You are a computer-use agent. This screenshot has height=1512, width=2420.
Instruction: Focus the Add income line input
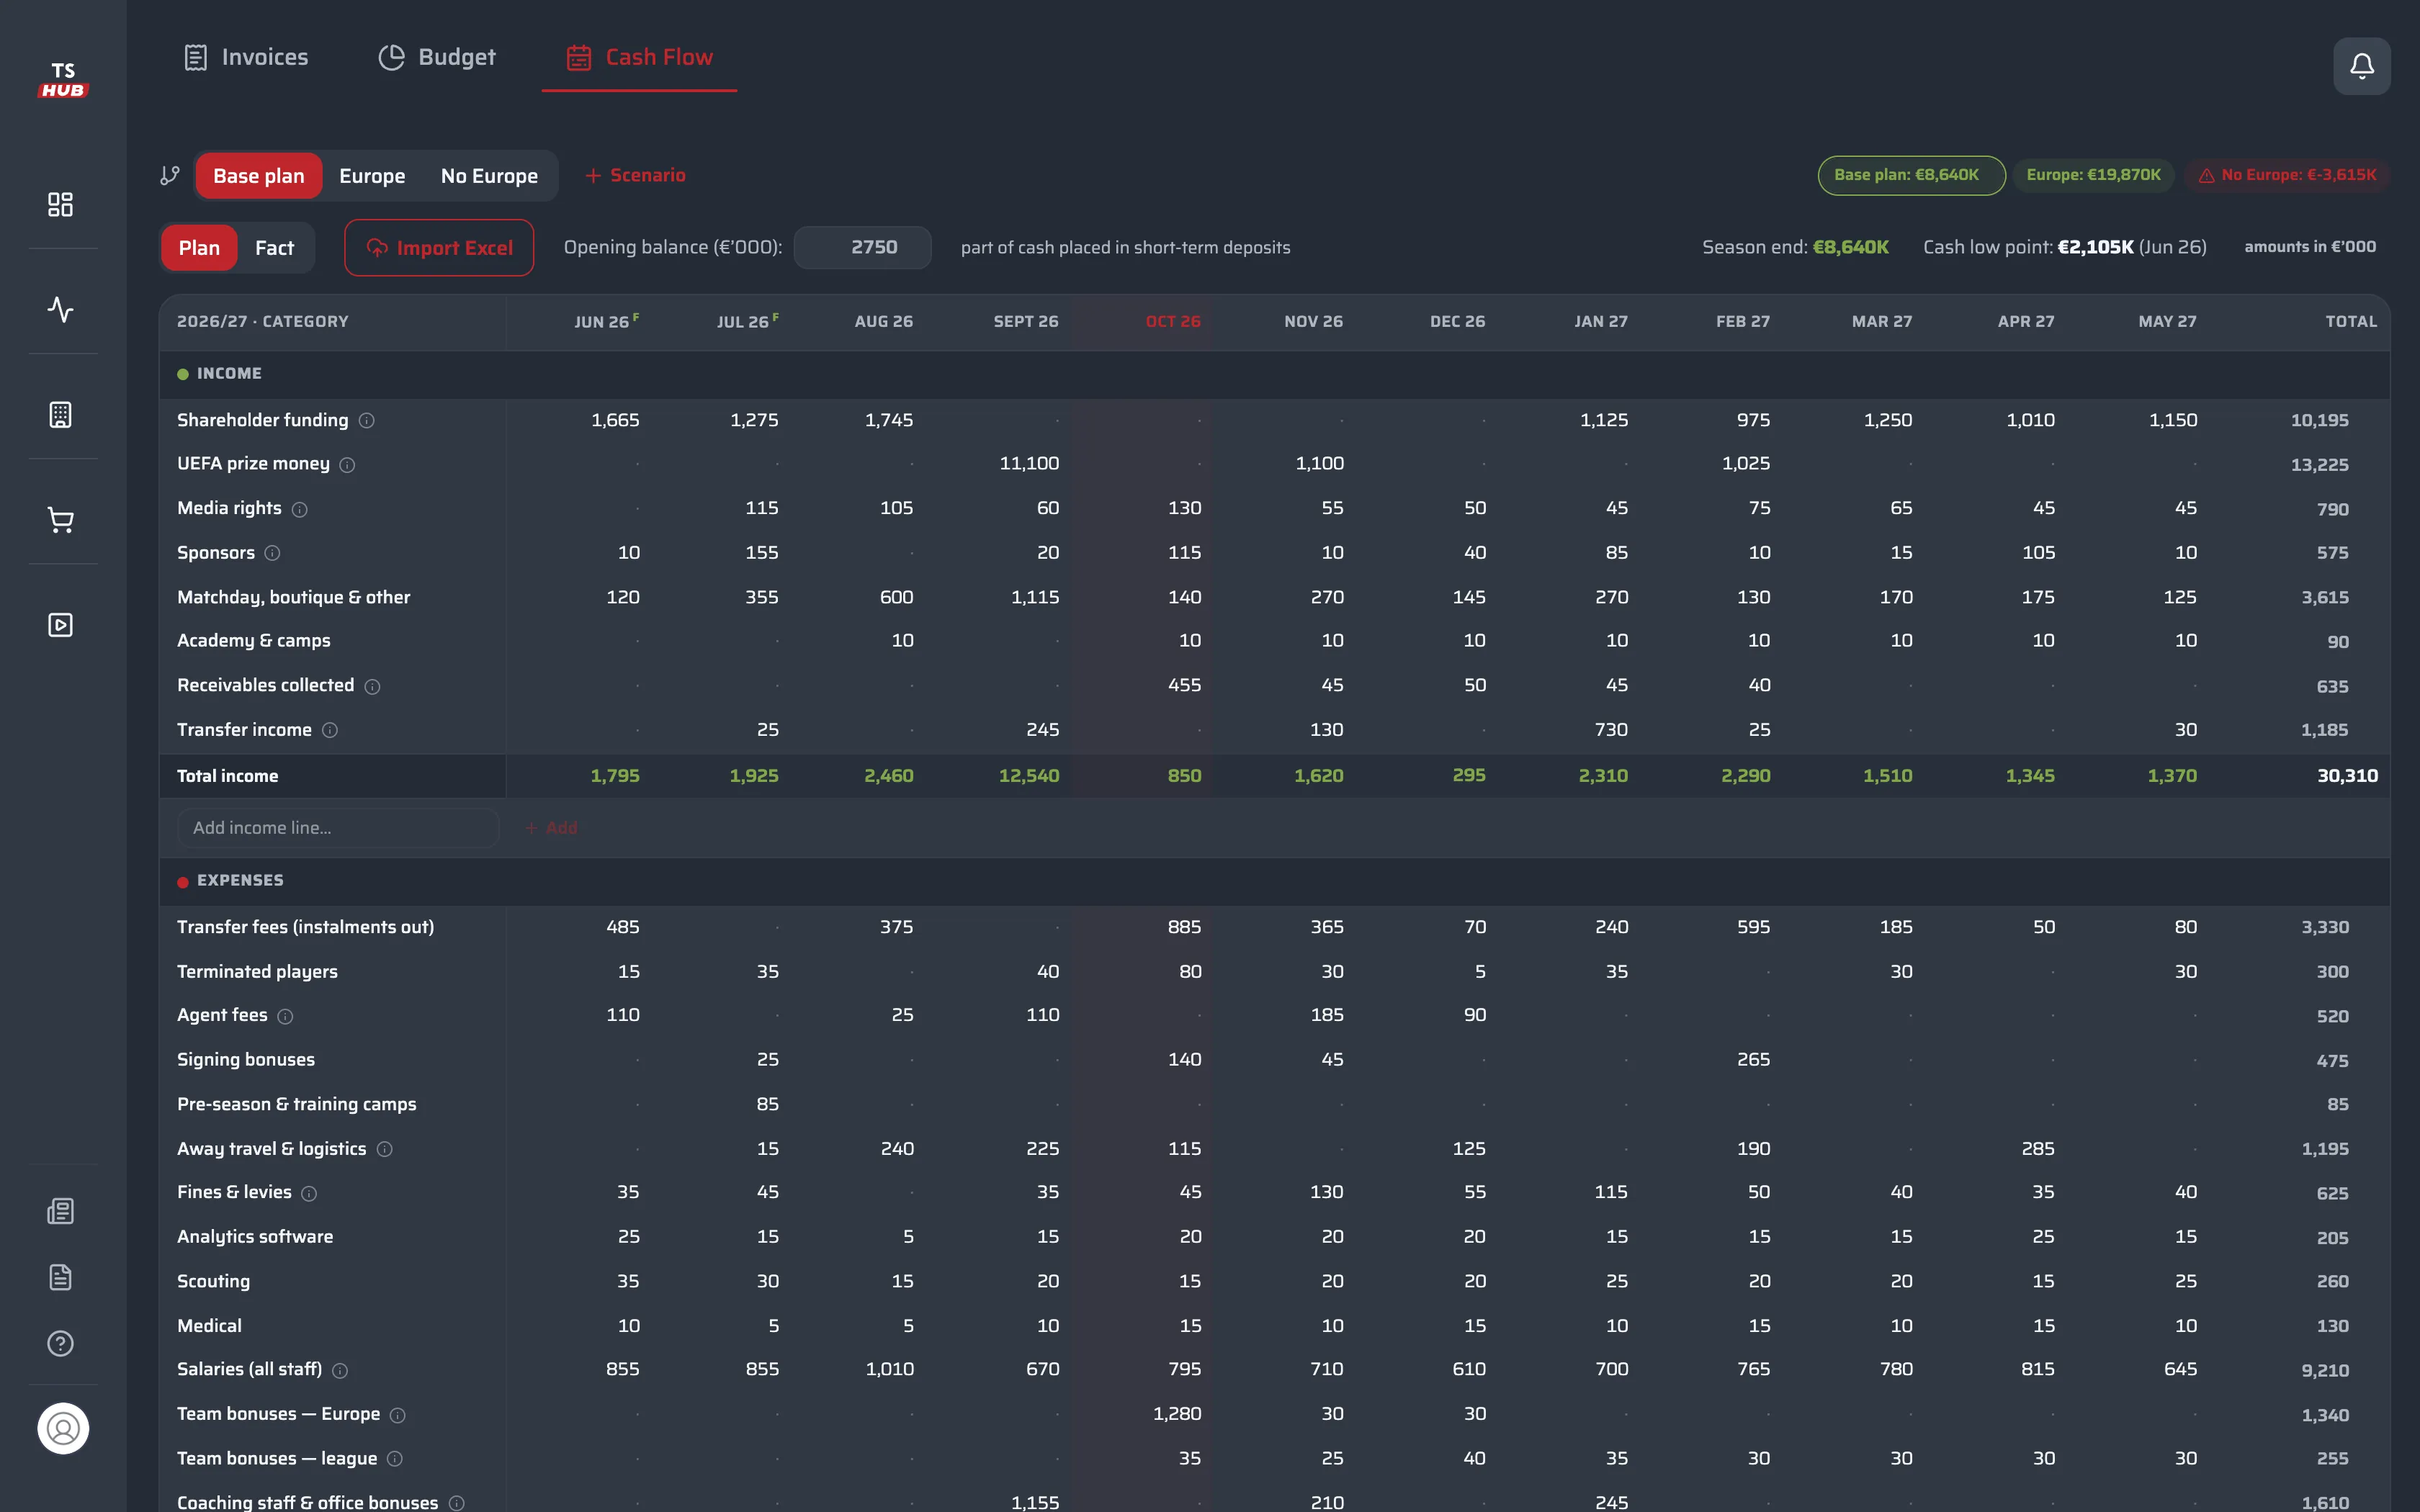[x=337, y=828]
